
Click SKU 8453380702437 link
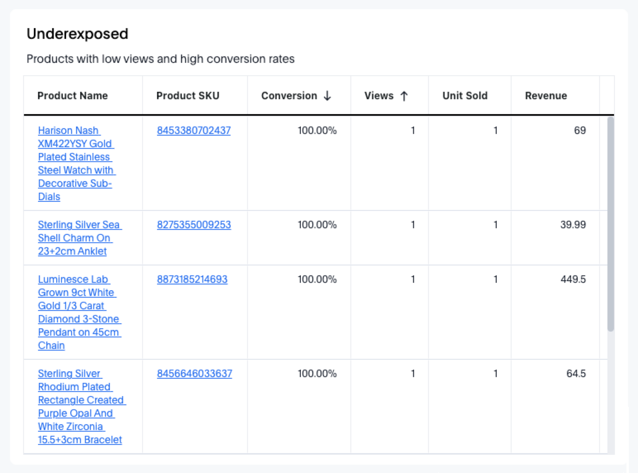(x=194, y=131)
